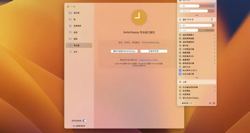Click the 已有许可证? button
Viewport: 250px width, 133px height.
[154, 51]
